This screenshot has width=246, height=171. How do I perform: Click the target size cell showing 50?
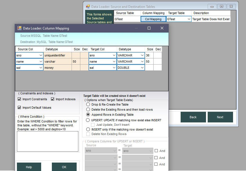click(x=149, y=61)
